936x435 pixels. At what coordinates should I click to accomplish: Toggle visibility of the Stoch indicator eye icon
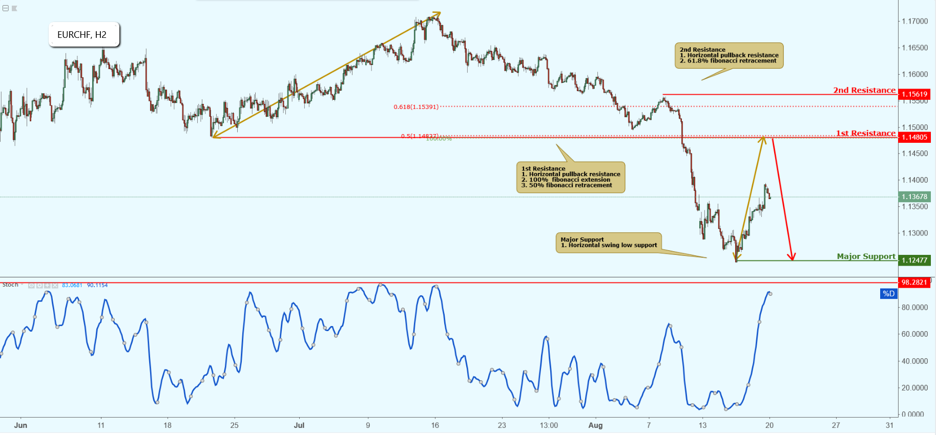(31, 285)
